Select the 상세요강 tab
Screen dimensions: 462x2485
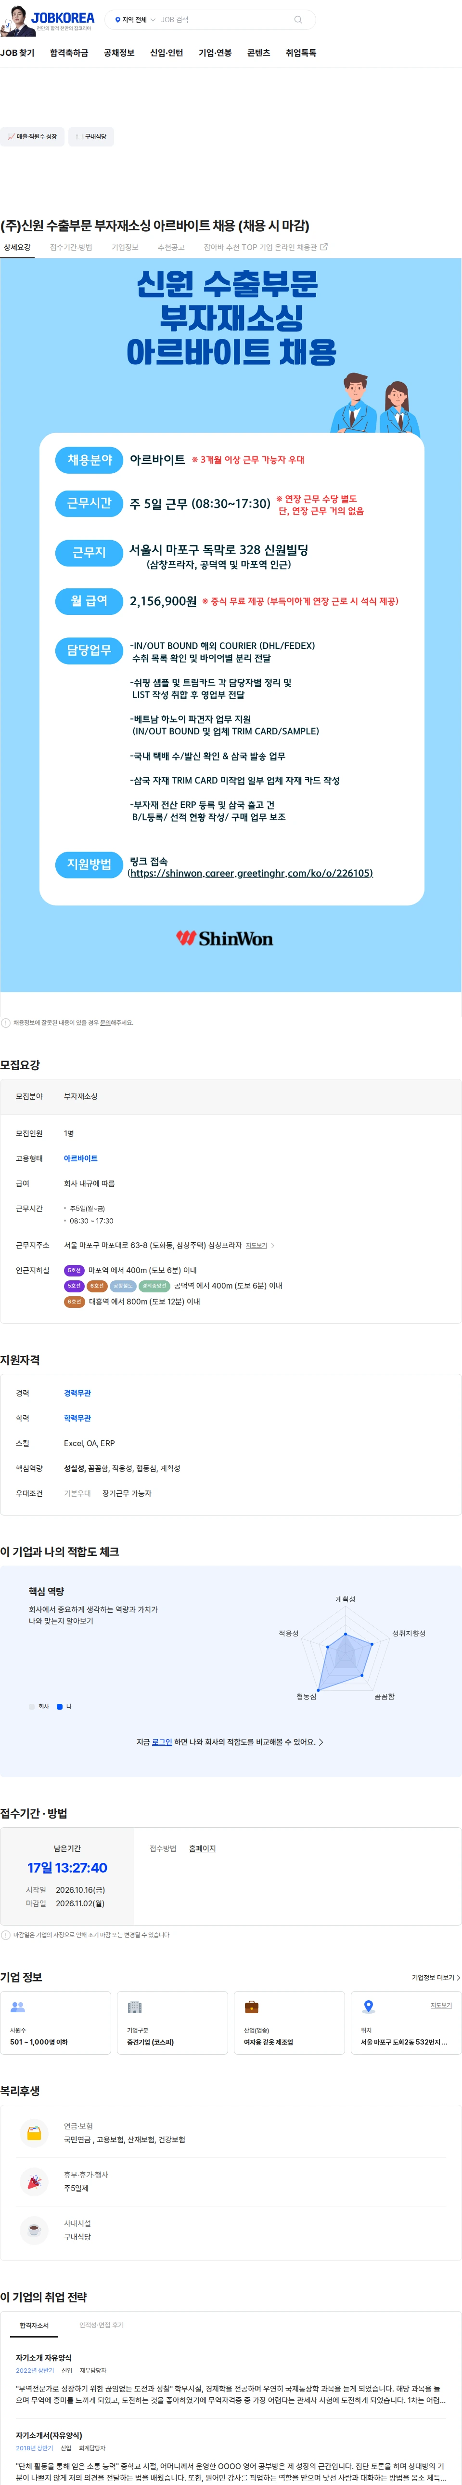[17, 248]
